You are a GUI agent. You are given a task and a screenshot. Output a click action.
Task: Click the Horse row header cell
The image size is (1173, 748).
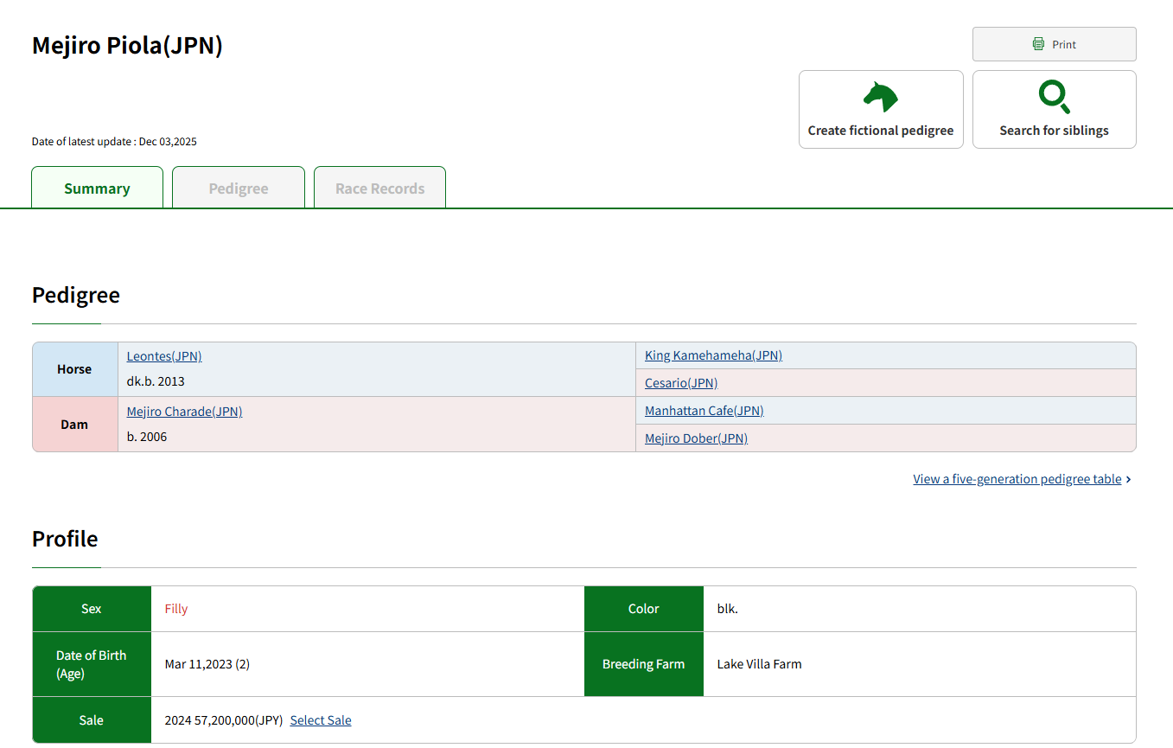click(74, 369)
